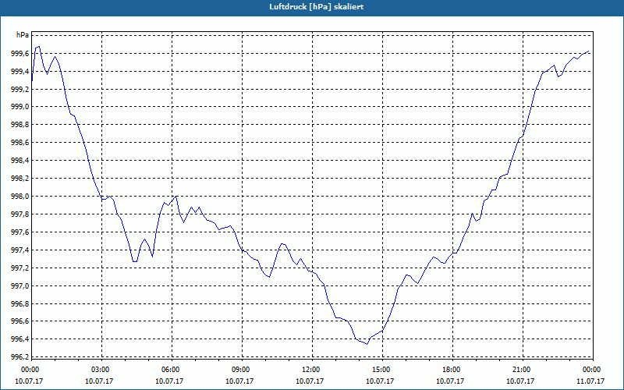Image resolution: width=624 pixels, height=390 pixels.
Task: Click the 999,2 pressure axis label
Action: point(20,89)
